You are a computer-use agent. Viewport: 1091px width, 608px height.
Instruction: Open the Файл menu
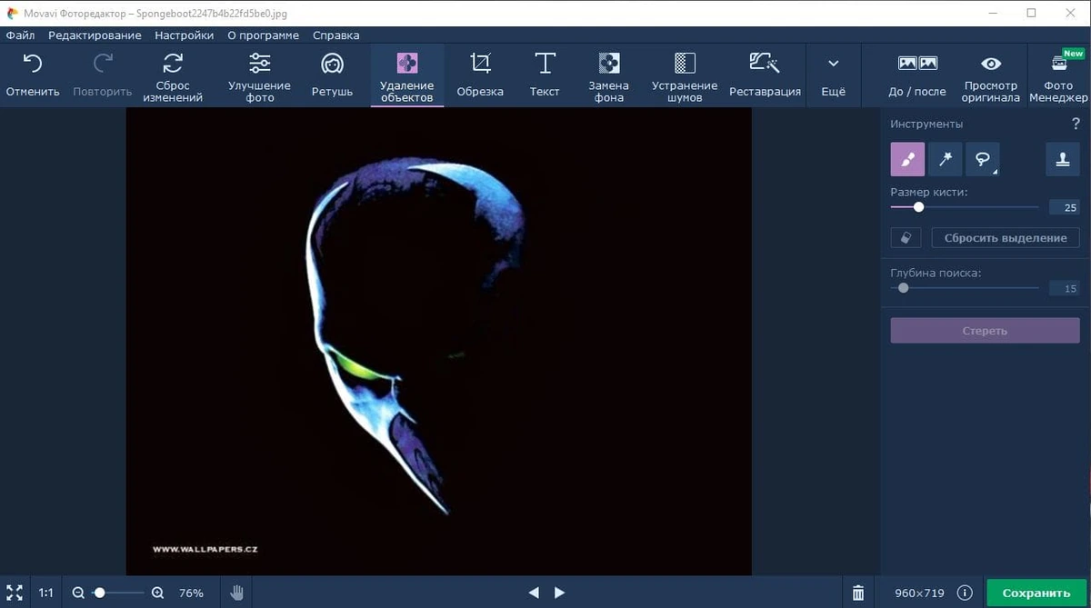[20, 35]
